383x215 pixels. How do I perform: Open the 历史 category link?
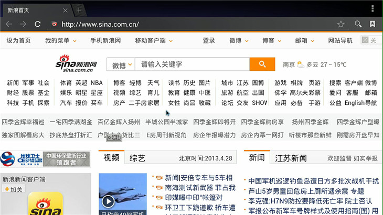pos(189,83)
